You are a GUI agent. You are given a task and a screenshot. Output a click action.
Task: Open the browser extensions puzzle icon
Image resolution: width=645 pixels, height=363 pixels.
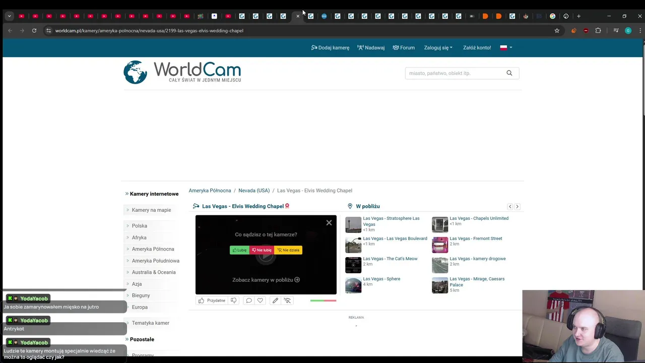[x=598, y=31]
